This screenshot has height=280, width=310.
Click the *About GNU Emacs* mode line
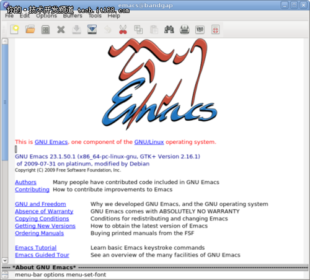[x=155, y=268]
